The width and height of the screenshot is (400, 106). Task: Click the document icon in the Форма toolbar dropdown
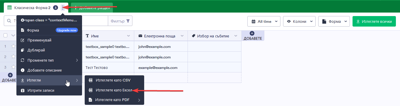[324, 21]
